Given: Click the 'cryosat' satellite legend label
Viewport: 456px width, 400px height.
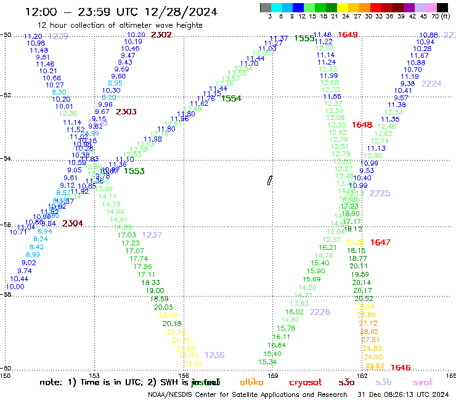Looking at the screenshot, I should click(x=306, y=383).
